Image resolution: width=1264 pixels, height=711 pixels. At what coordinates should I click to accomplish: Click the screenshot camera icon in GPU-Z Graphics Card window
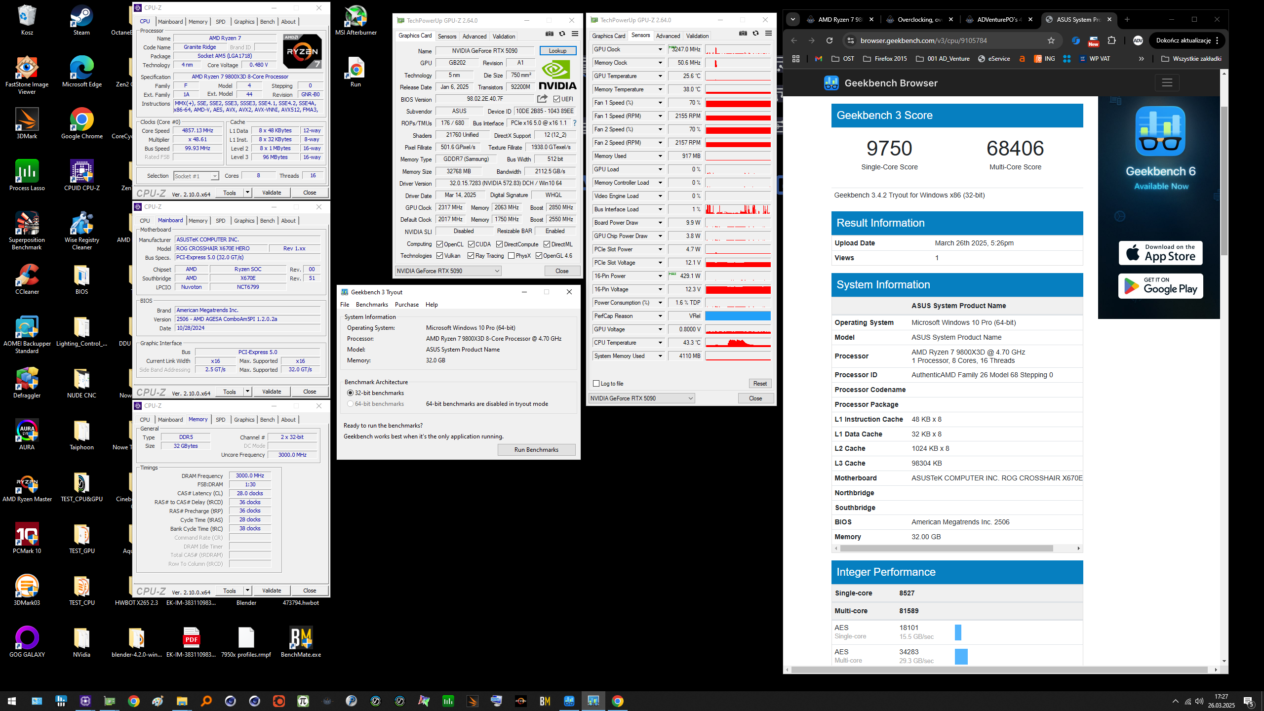pos(549,34)
